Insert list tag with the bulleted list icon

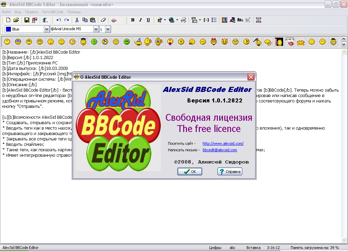(x=214, y=20)
